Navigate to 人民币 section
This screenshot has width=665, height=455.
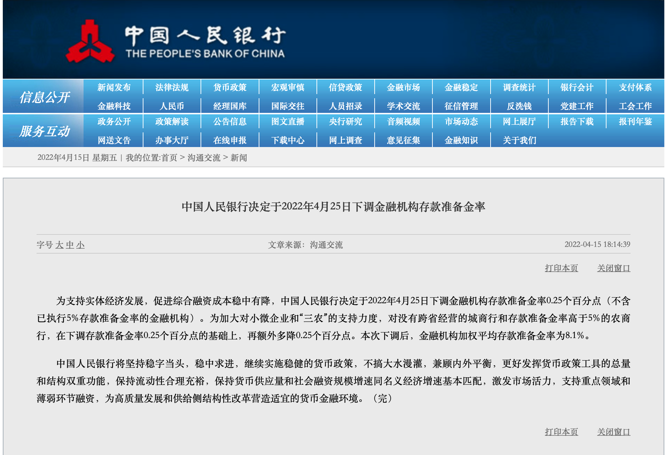pos(172,106)
